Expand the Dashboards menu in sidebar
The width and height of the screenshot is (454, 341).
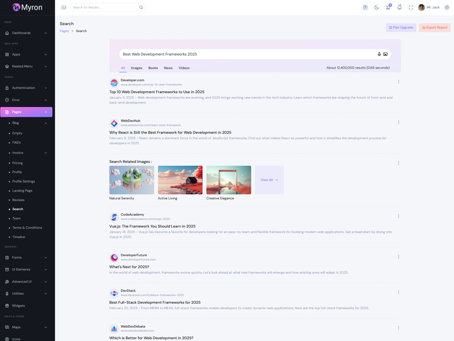click(27, 33)
